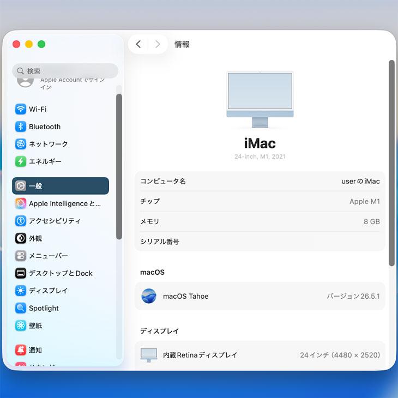398x398 pixels.
Task: Focus the 検索 search field
Action: click(65, 71)
